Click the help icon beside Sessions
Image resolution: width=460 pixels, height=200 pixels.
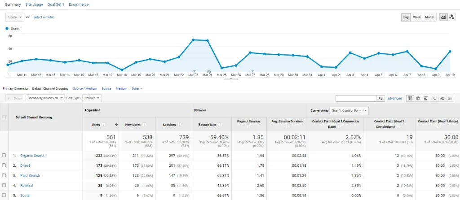pyautogui.click(x=179, y=125)
